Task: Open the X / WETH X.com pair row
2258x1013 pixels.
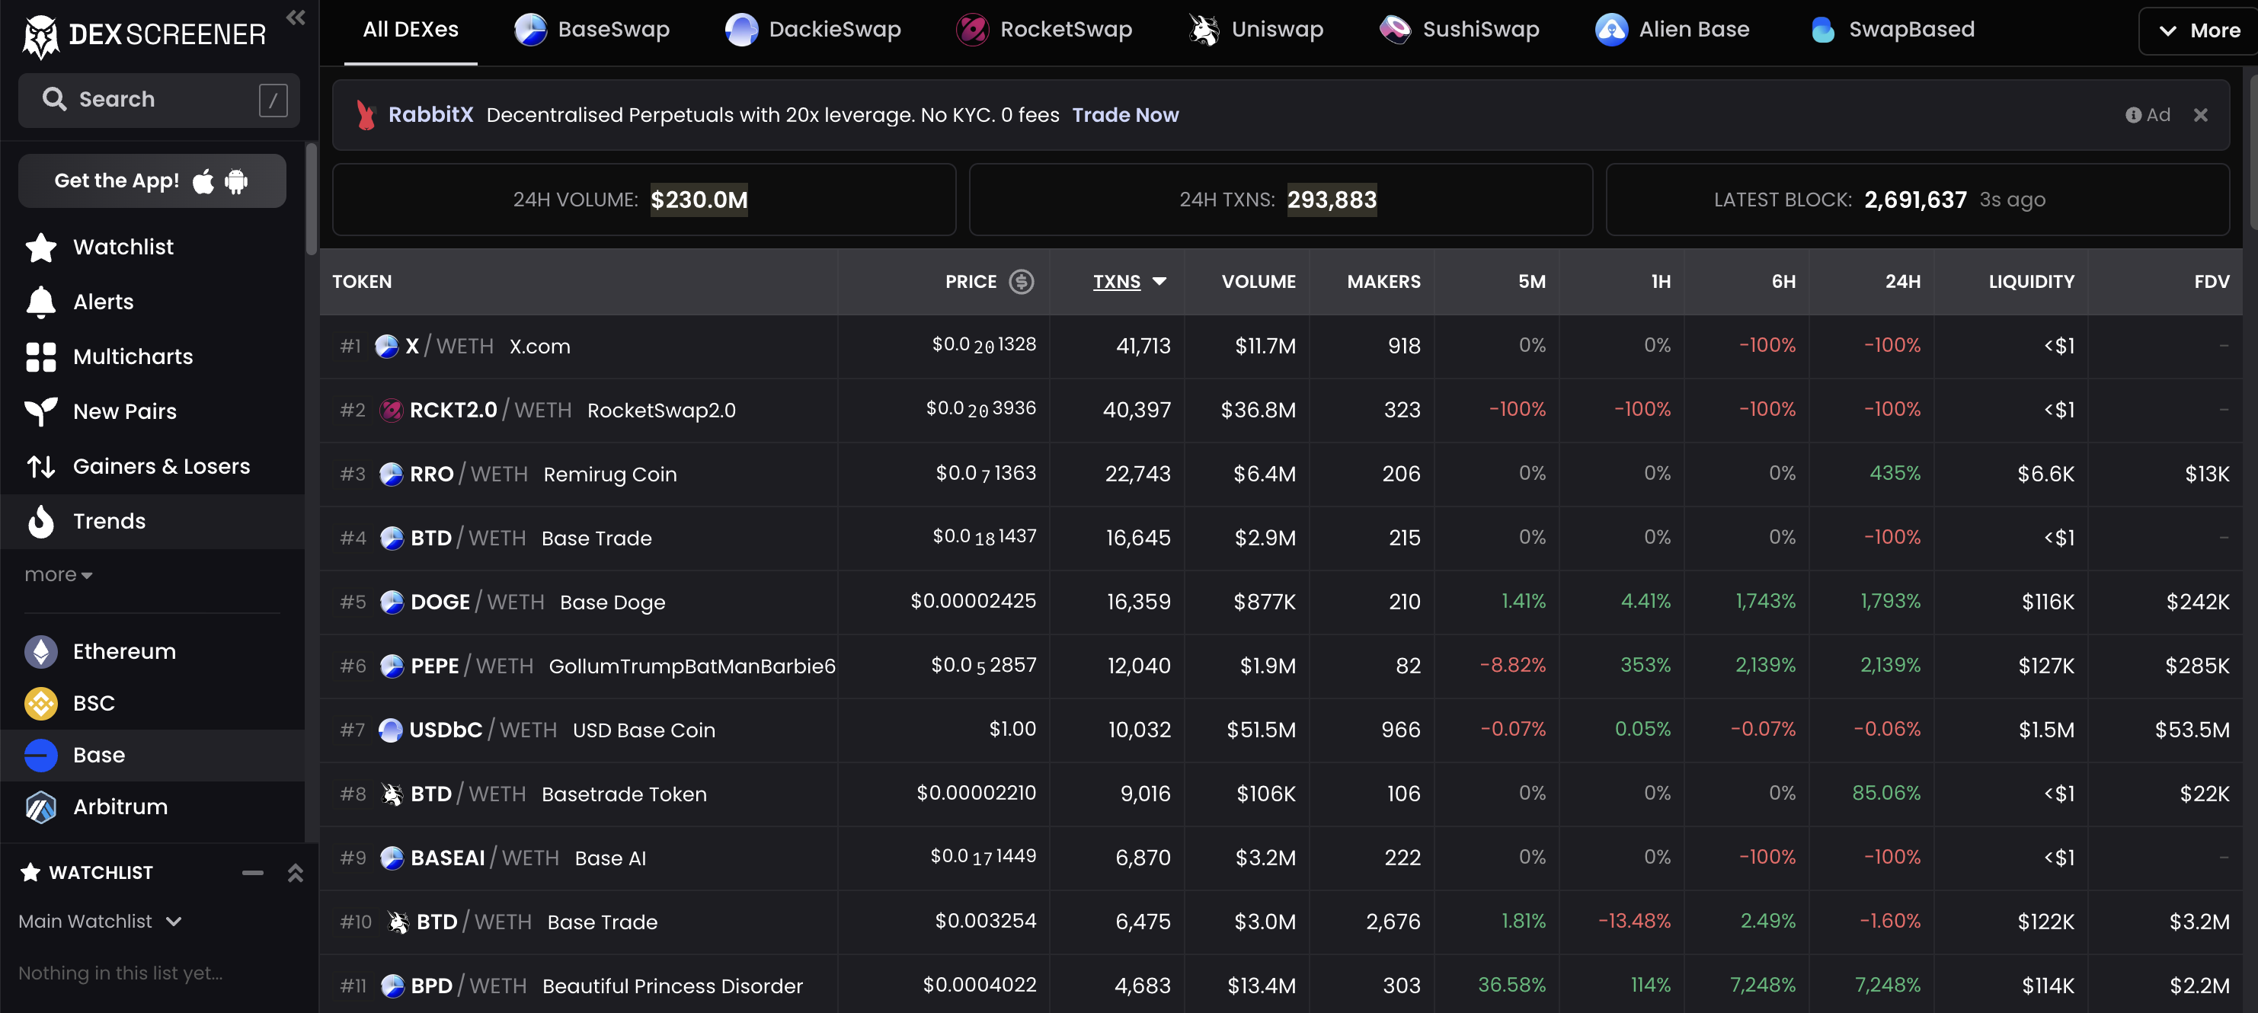Action: coord(1280,346)
